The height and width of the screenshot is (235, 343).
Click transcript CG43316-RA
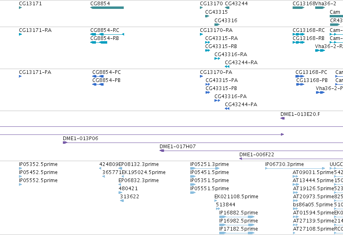[231, 55]
